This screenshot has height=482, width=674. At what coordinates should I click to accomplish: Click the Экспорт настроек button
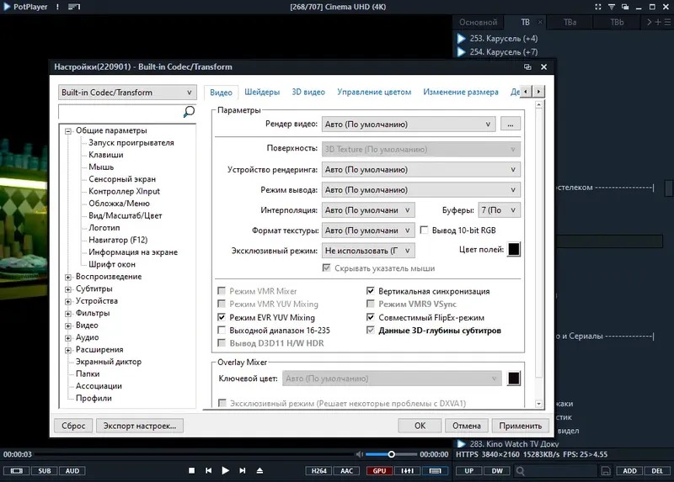point(139,426)
